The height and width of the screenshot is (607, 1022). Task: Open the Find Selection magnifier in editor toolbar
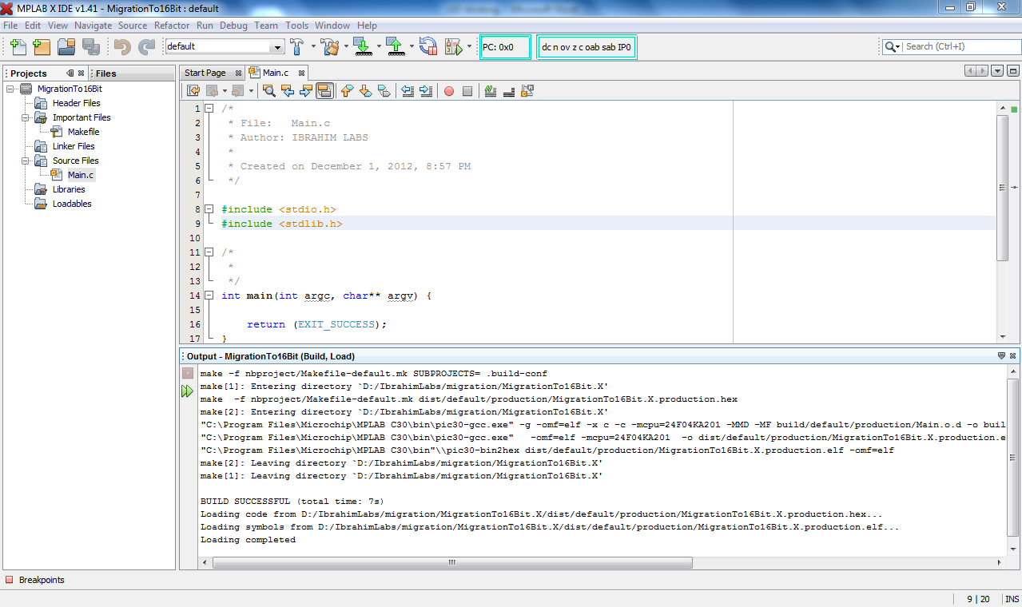(x=269, y=90)
